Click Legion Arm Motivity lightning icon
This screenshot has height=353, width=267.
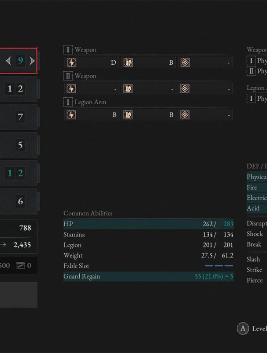pos(71,115)
